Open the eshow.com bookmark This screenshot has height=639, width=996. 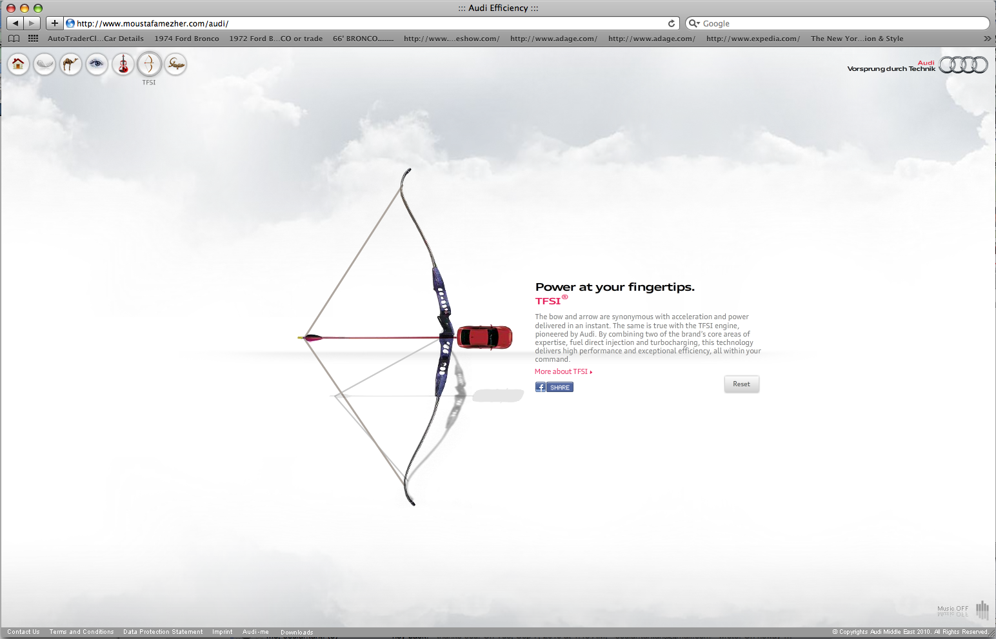coord(452,39)
